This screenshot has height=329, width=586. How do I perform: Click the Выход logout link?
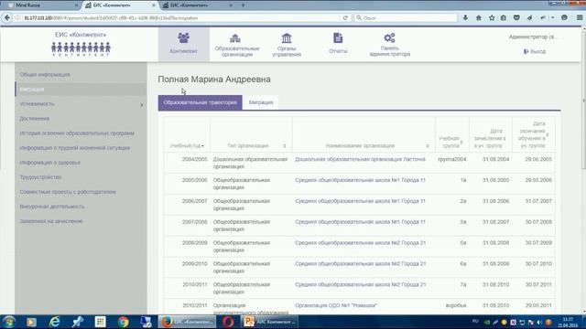coord(535,51)
